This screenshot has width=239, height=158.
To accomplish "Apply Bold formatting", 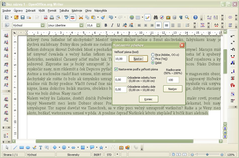I will click(x=106, y=25).
